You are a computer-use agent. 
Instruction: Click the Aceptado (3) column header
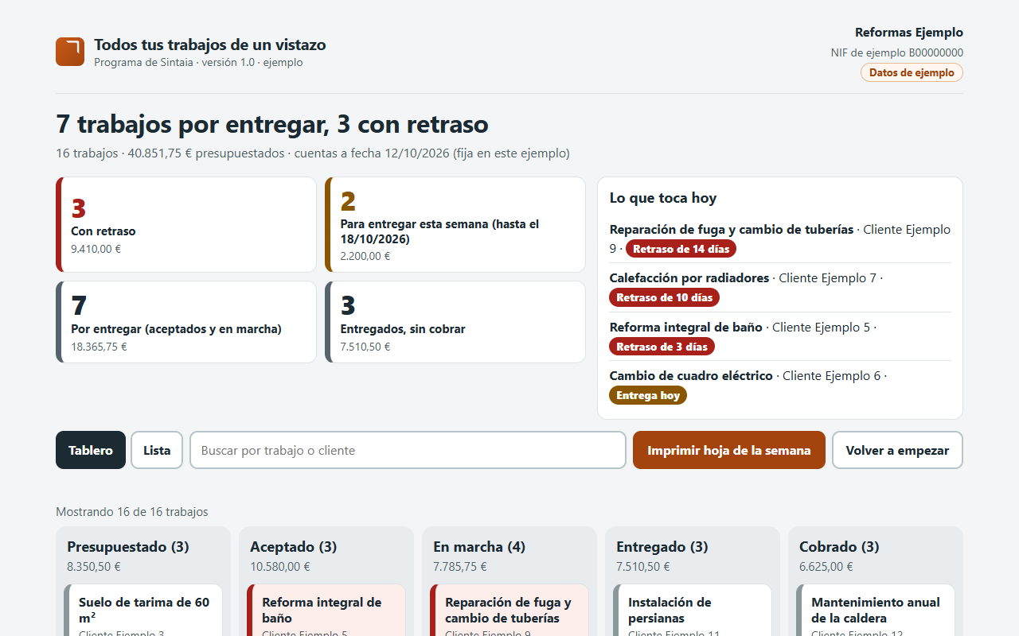tap(294, 547)
